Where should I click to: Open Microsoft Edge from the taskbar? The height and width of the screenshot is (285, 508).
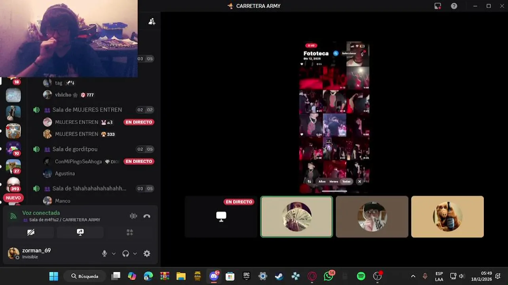pyautogui.click(x=148, y=276)
